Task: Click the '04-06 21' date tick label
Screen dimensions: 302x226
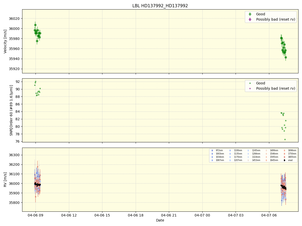Action: (169, 215)
